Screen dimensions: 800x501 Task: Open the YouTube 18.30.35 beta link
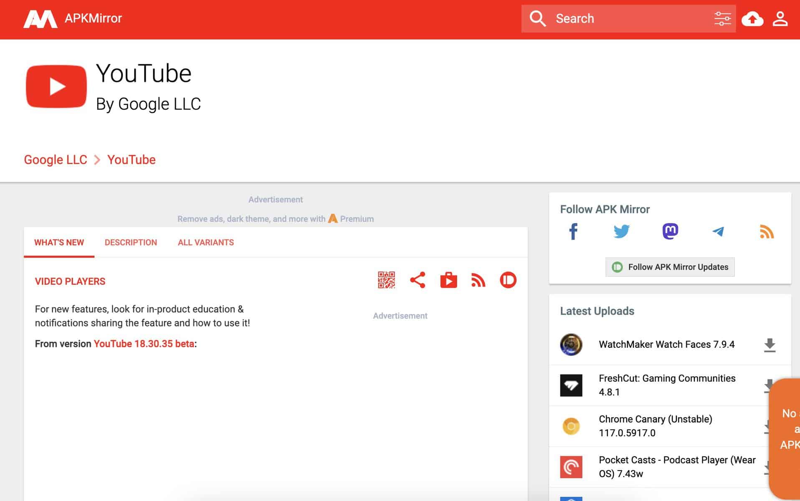pyautogui.click(x=144, y=344)
